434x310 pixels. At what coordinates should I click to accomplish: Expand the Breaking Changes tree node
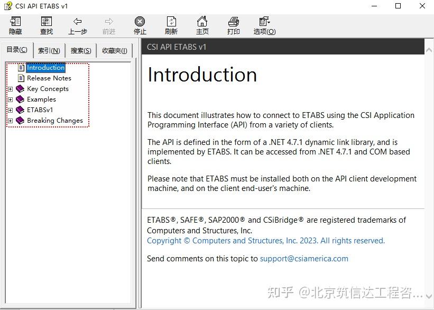pos(11,121)
